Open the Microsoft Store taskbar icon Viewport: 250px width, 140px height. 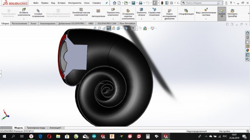pos(67,136)
